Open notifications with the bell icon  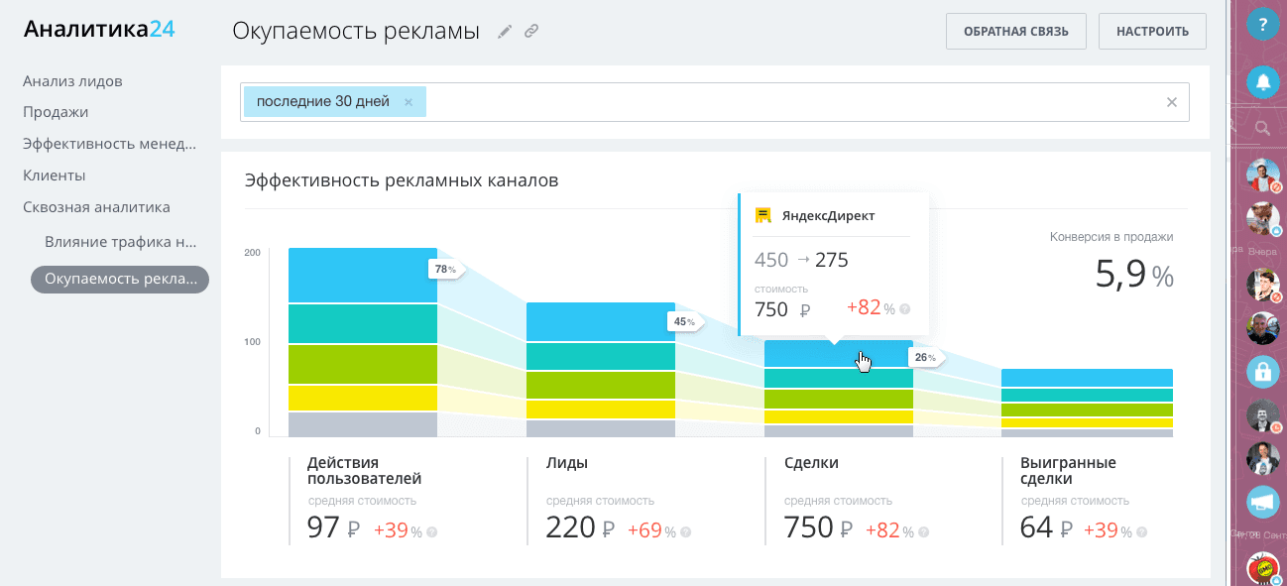1263,83
